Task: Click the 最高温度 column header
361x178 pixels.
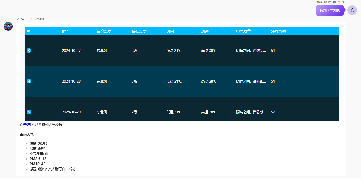Action: point(104,31)
